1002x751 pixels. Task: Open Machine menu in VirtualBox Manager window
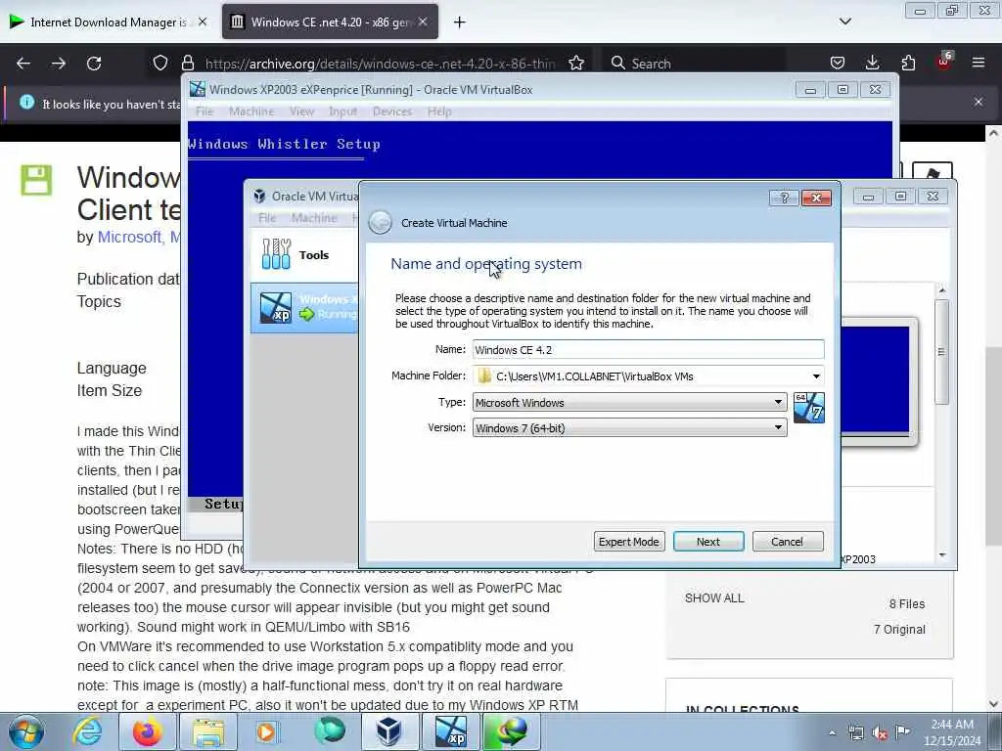pos(314,218)
